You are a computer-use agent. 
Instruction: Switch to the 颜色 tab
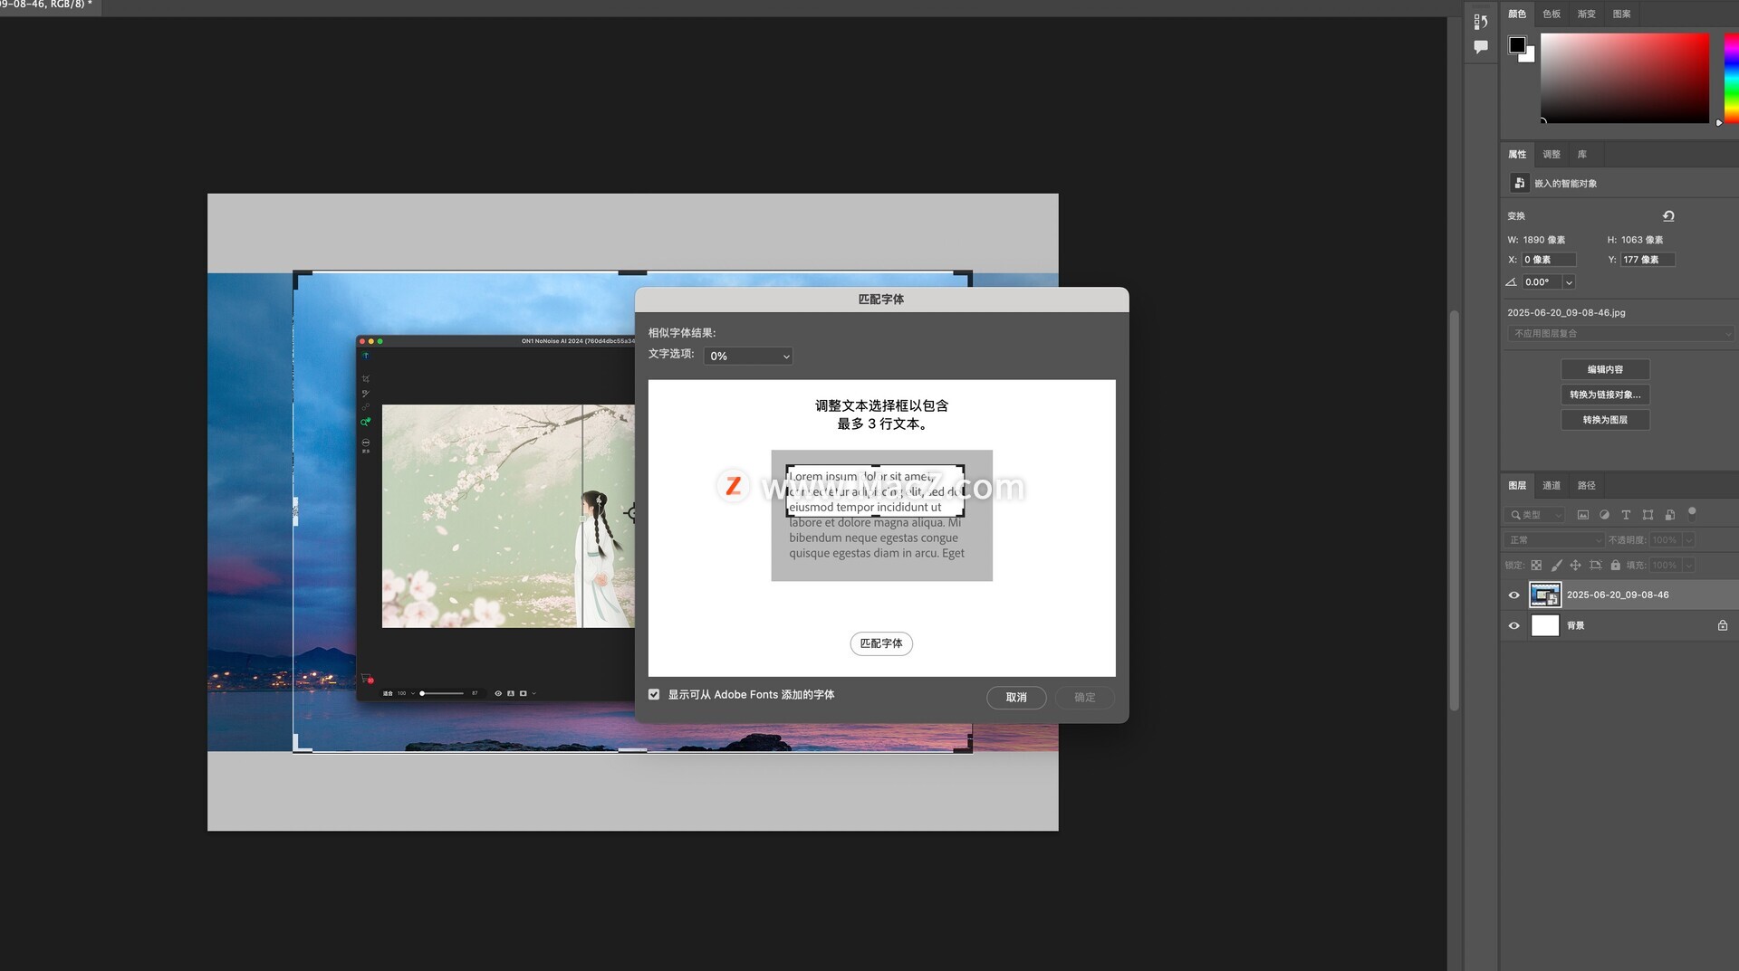pyautogui.click(x=1517, y=14)
